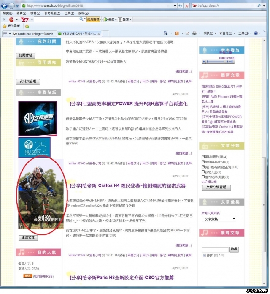270x294 pixels.
Task: Open the 文章彙集 archive dropdown
Action: (219, 219)
